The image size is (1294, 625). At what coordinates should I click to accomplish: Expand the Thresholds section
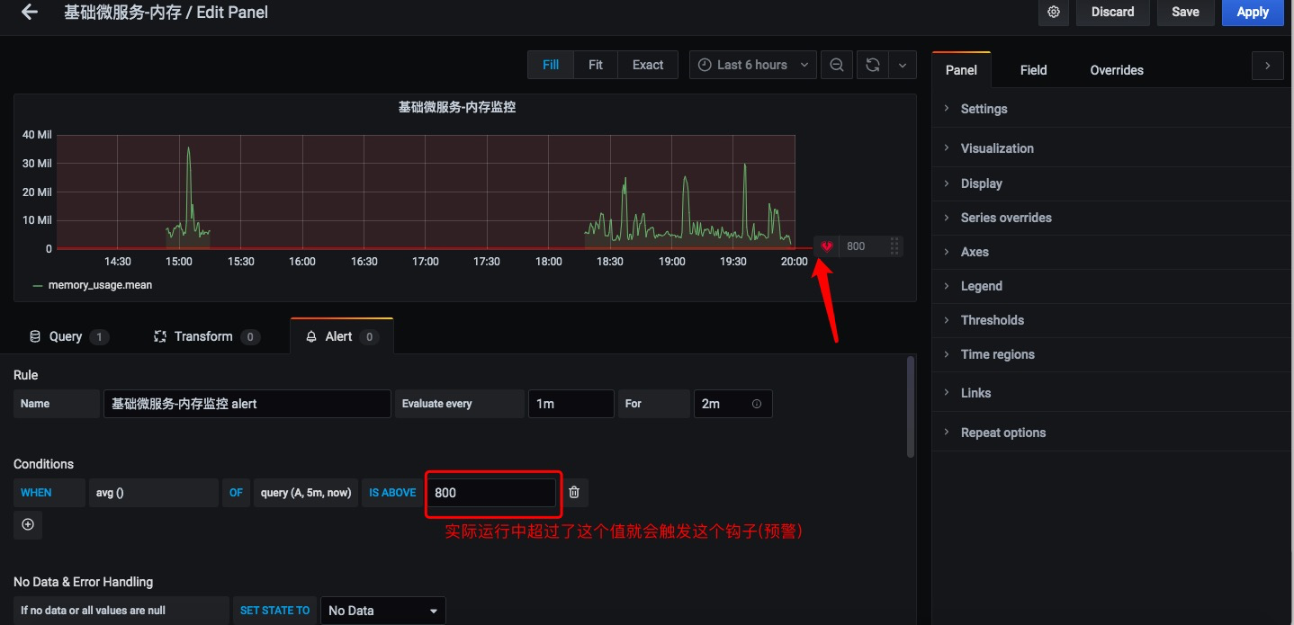[992, 319]
